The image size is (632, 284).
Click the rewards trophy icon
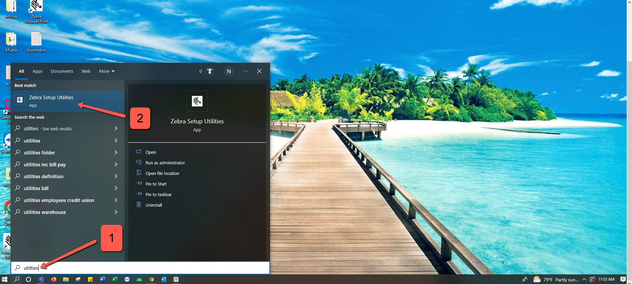[209, 71]
